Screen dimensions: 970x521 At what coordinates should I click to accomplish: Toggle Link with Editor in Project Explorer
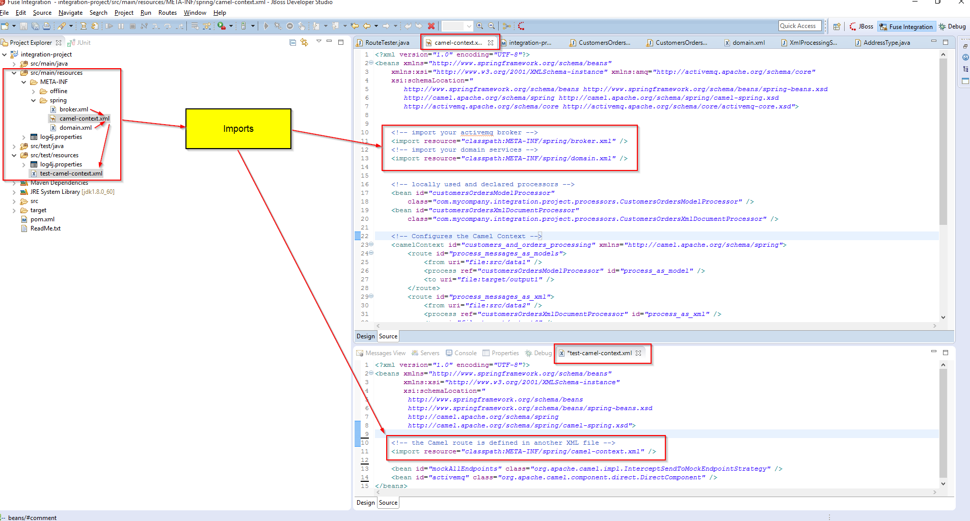click(304, 43)
